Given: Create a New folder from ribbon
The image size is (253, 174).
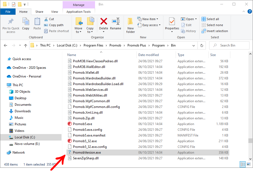Looking at the screenshot, I should (130, 26).
